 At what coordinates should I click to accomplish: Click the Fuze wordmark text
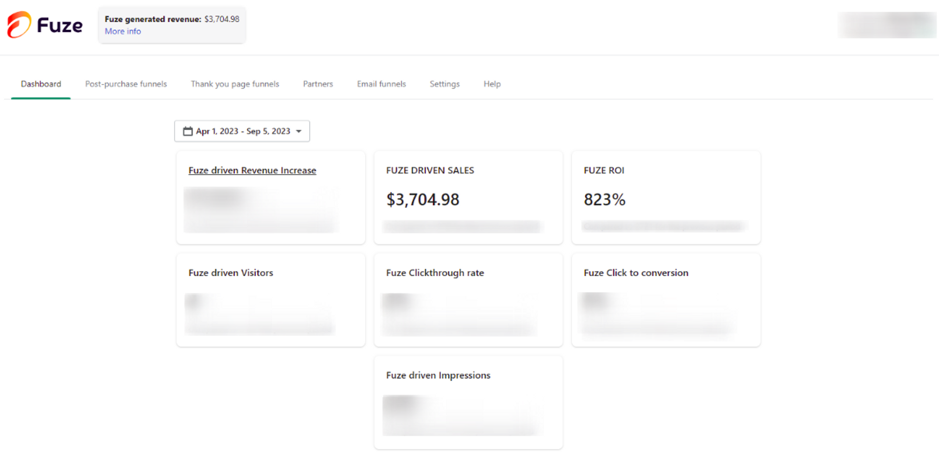[60, 25]
